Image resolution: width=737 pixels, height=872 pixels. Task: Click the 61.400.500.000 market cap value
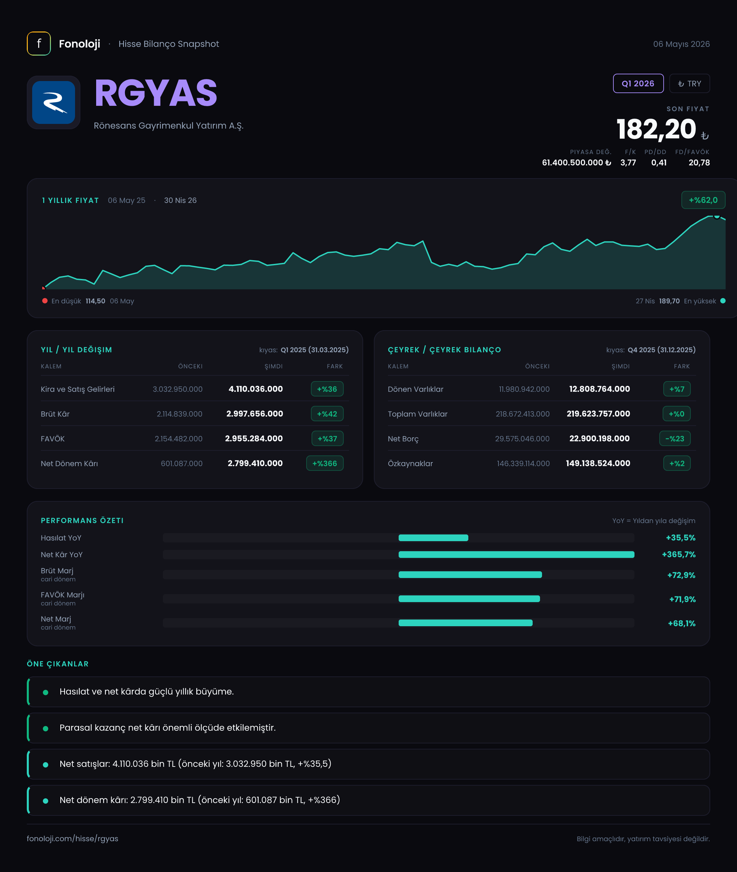[576, 162]
